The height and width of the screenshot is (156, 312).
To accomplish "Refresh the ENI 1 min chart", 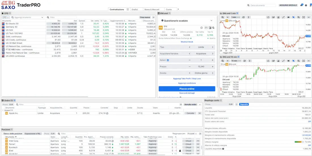I will (244, 17).
